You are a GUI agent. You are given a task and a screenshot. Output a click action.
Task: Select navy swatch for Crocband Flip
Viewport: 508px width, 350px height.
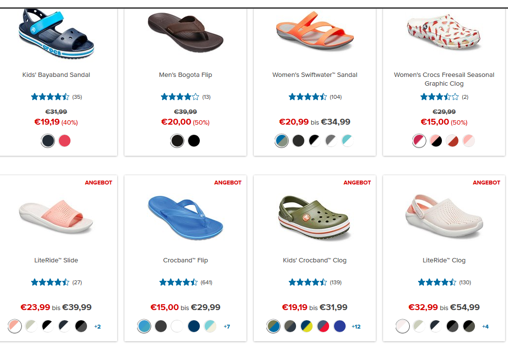pyautogui.click(x=194, y=326)
